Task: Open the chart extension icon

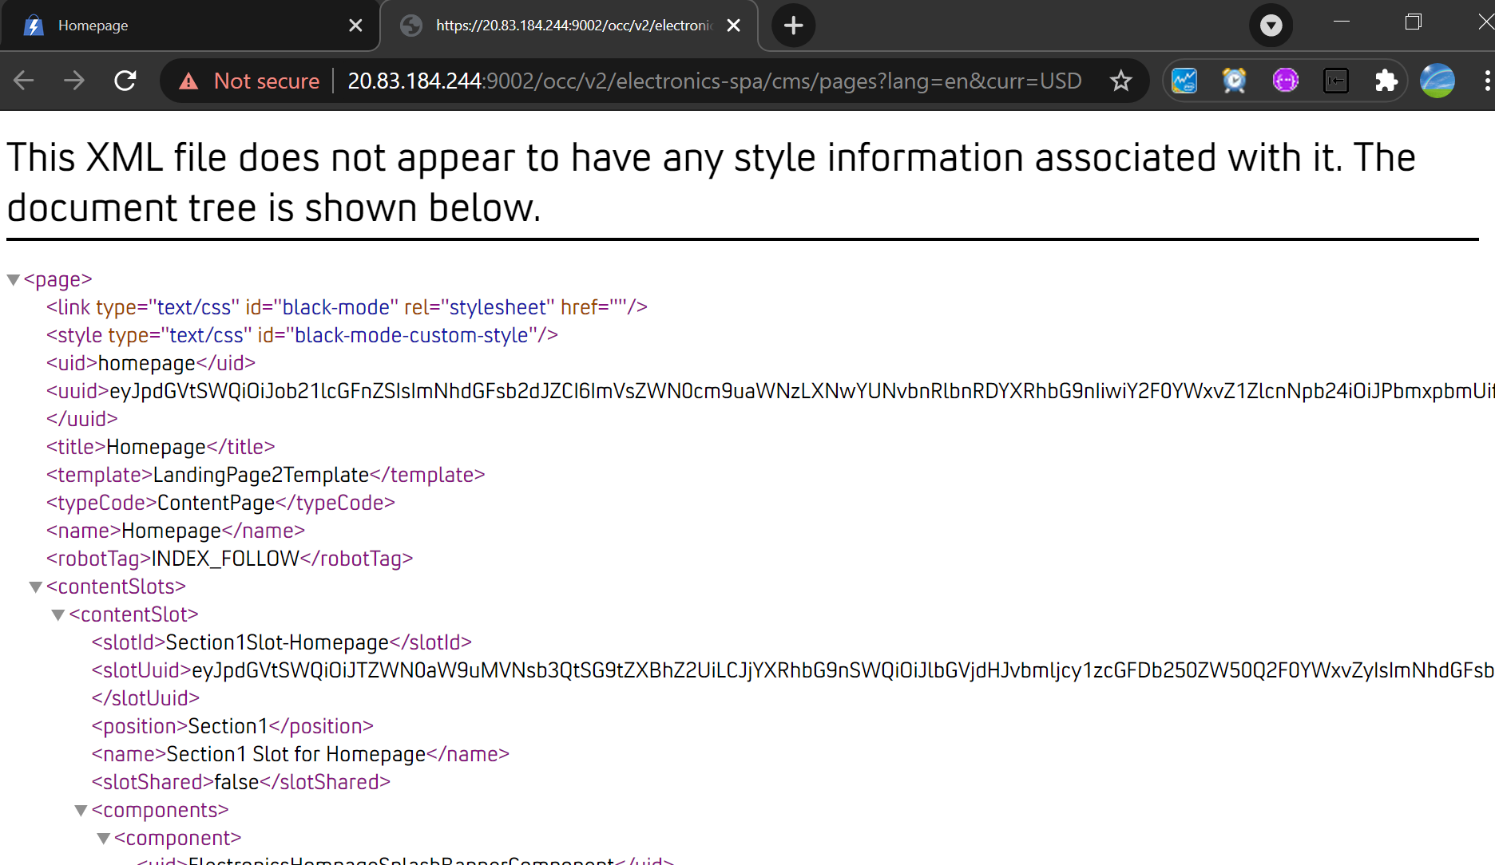Action: click(1184, 81)
